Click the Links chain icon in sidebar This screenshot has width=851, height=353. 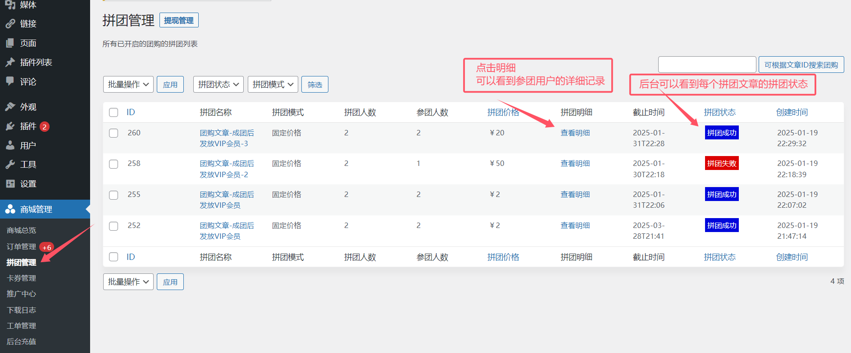point(10,24)
